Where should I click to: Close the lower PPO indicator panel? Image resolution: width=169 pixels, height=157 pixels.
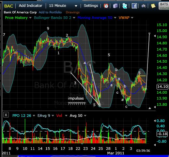(6, 115)
